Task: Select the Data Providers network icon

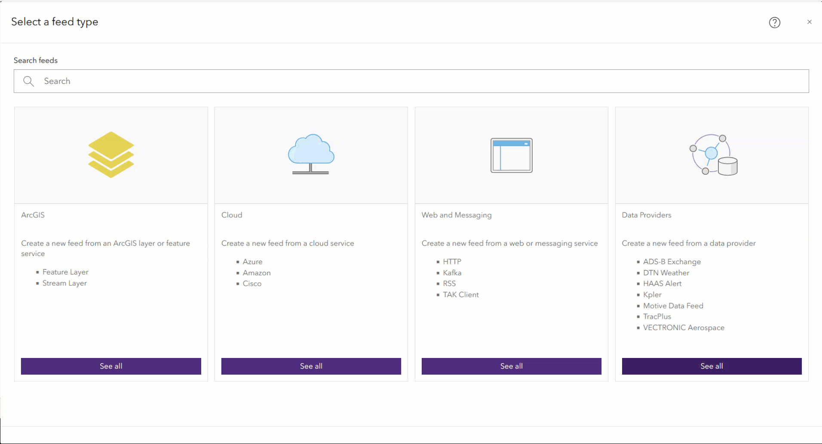Action: (713, 155)
